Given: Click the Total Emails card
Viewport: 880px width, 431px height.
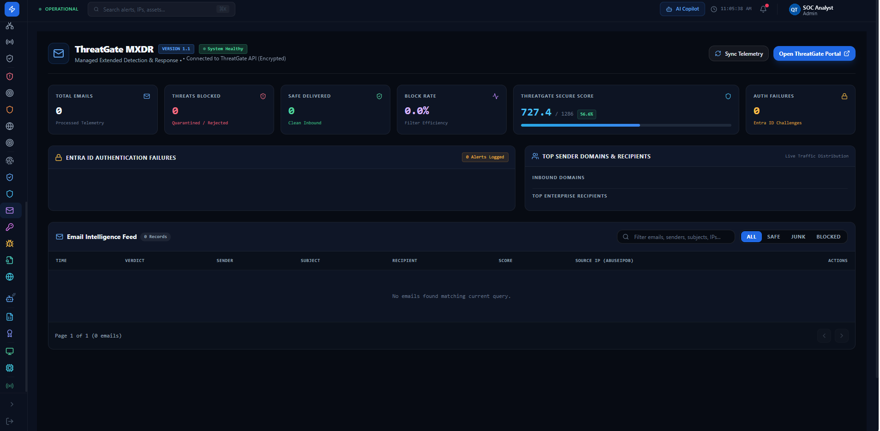Looking at the screenshot, I should coord(103,110).
